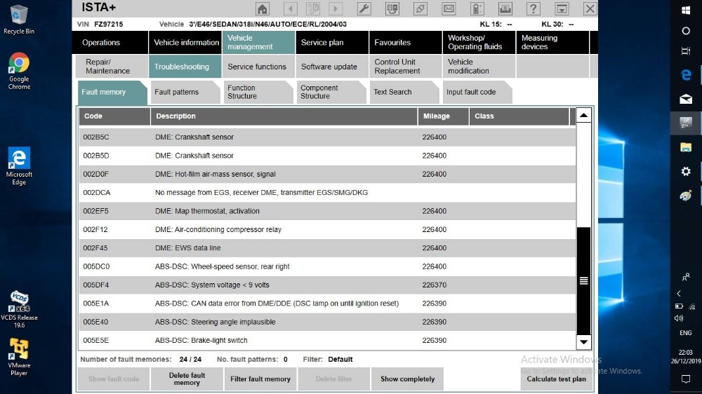This screenshot has height=394, width=702.
Task: Click scrollbar down arrow in fault list
Action: [x=583, y=342]
